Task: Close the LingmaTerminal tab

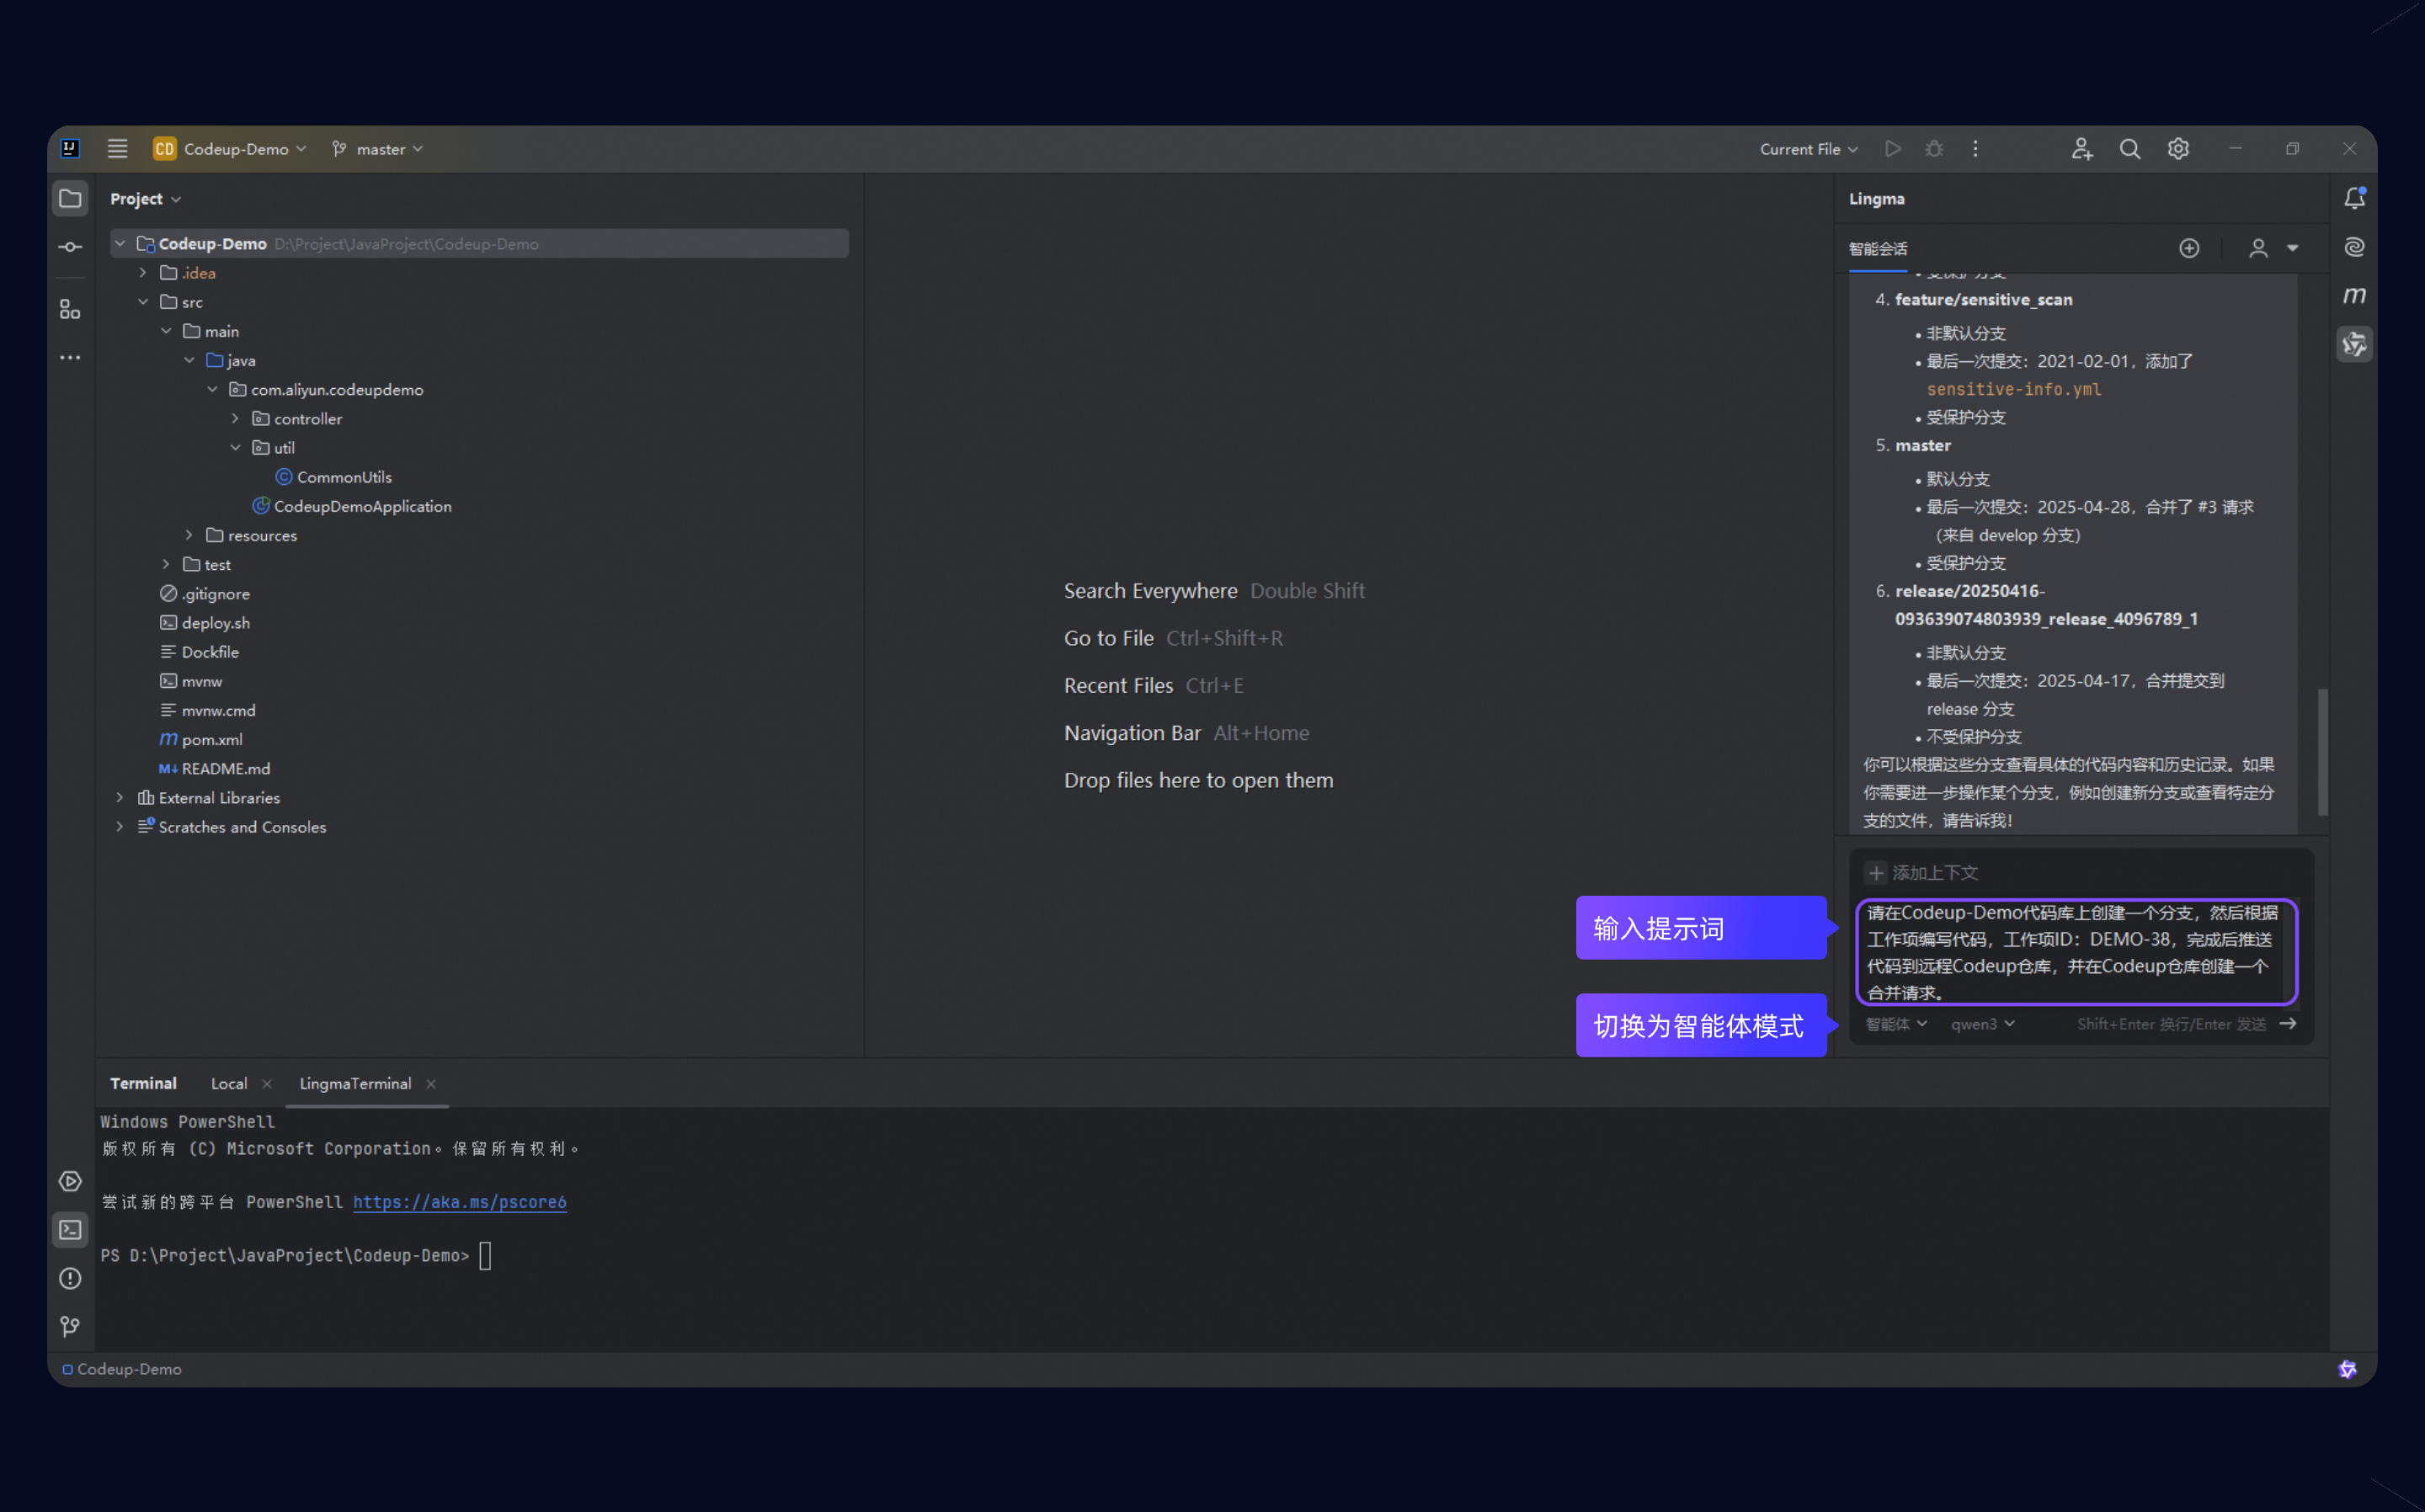Action: click(431, 1084)
